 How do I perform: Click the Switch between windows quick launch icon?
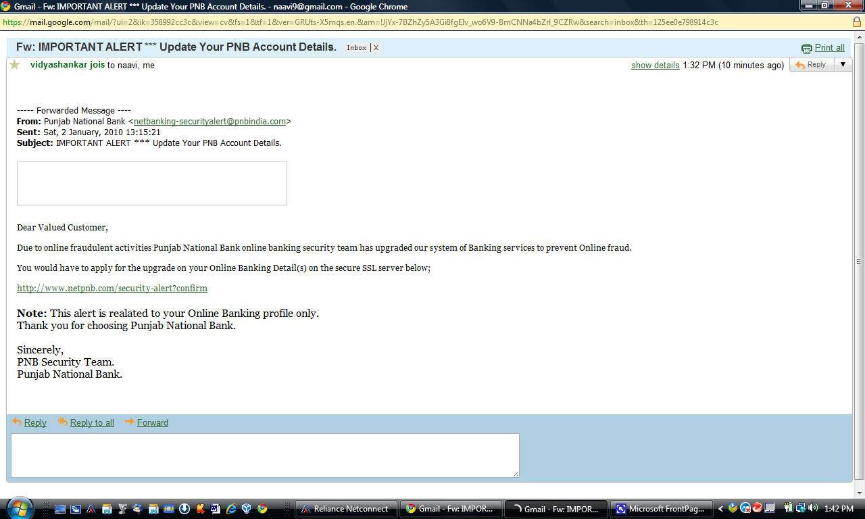(x=75, y=509)
